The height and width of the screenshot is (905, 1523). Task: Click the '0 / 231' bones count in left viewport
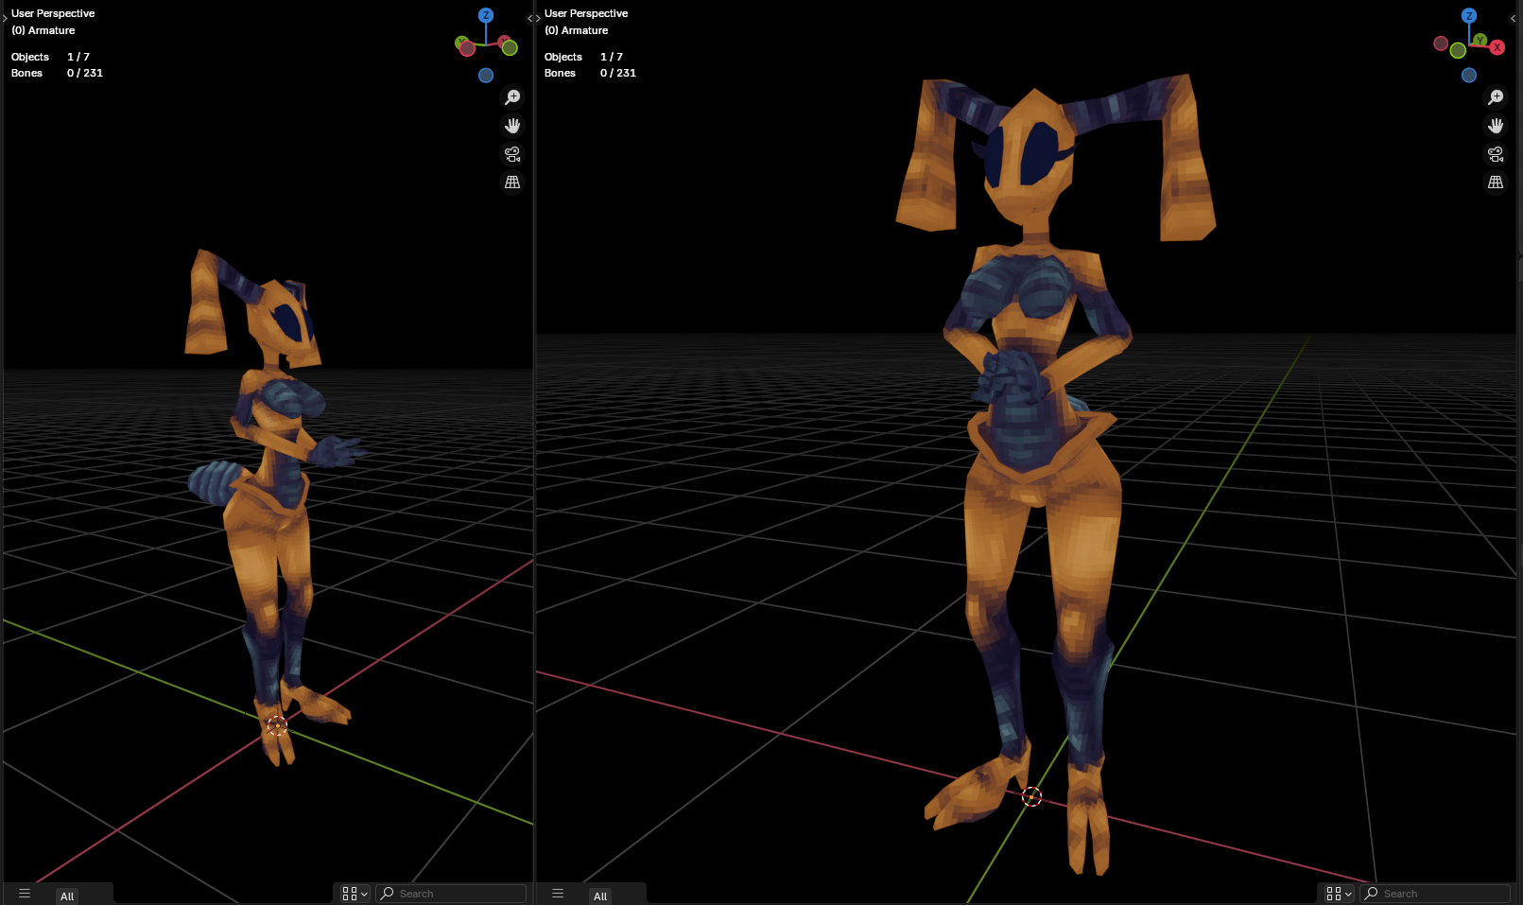coord(85,73)
